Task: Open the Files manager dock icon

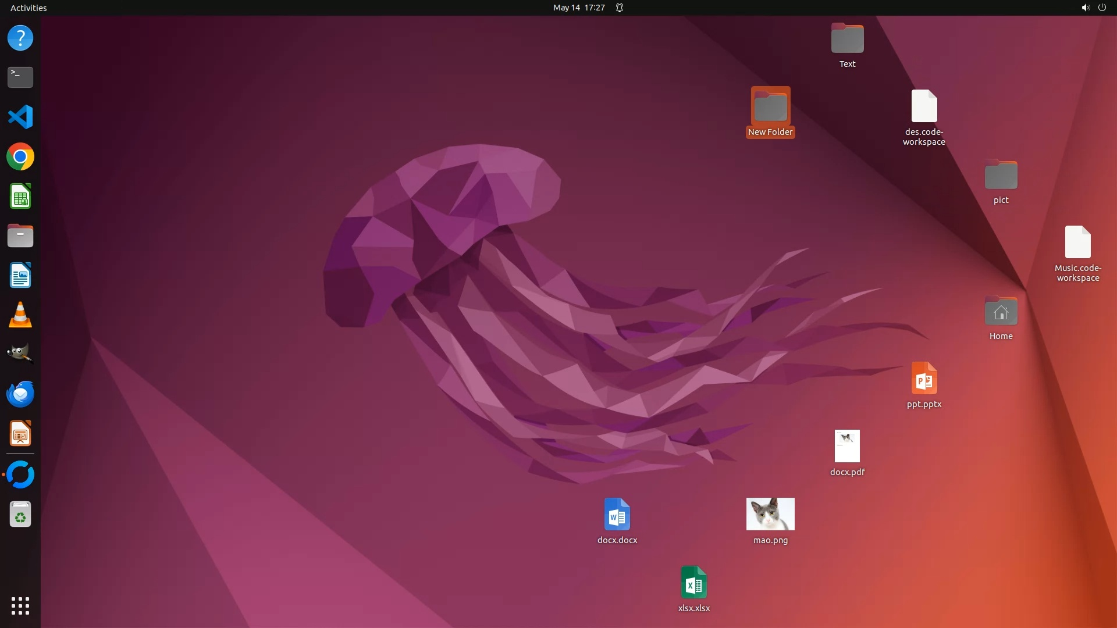Action: pos(20,236)
